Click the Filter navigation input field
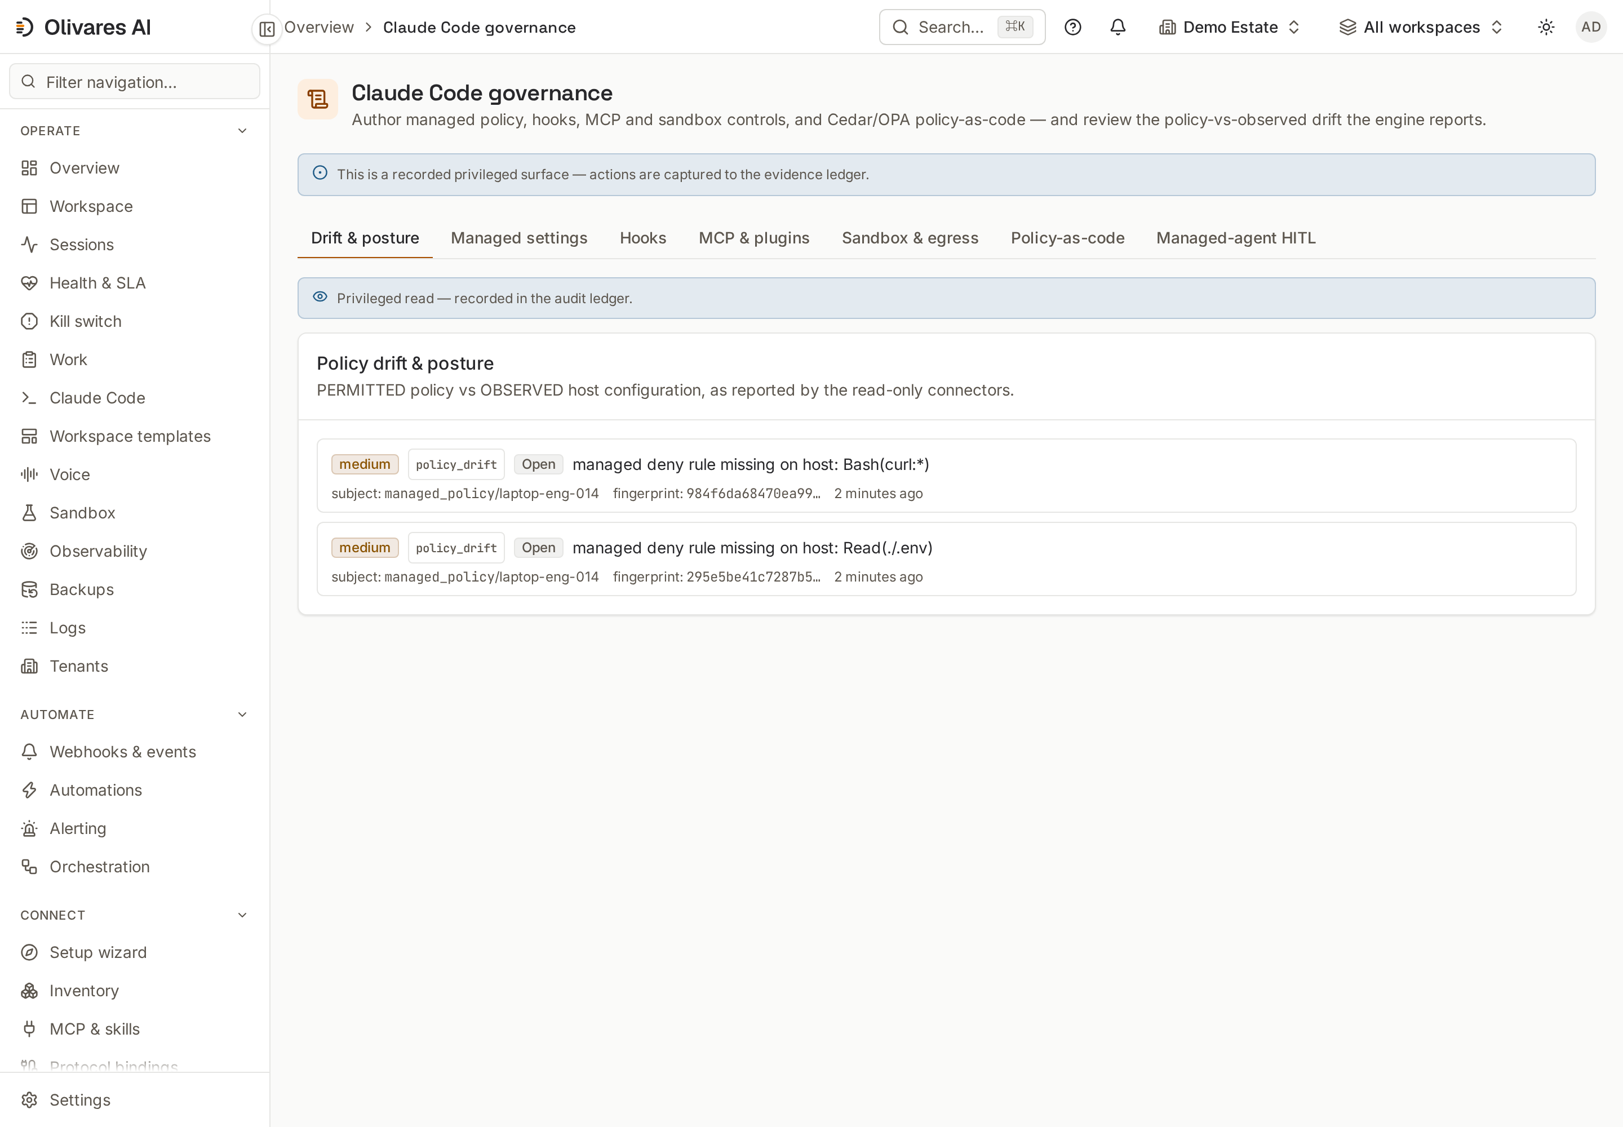This screenshot has width=1623, height=1127. click(134, 82)
